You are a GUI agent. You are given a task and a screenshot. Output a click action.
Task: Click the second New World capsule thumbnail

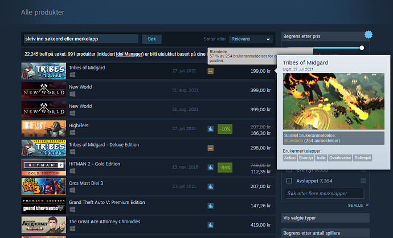pyautogui.click(x=44, y=110)
